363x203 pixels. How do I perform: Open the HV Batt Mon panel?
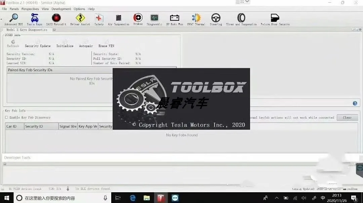pos(174,19)
